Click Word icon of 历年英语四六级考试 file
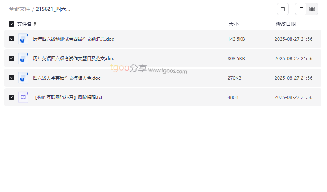The image size is (327, 192). (x=23, y=58)
